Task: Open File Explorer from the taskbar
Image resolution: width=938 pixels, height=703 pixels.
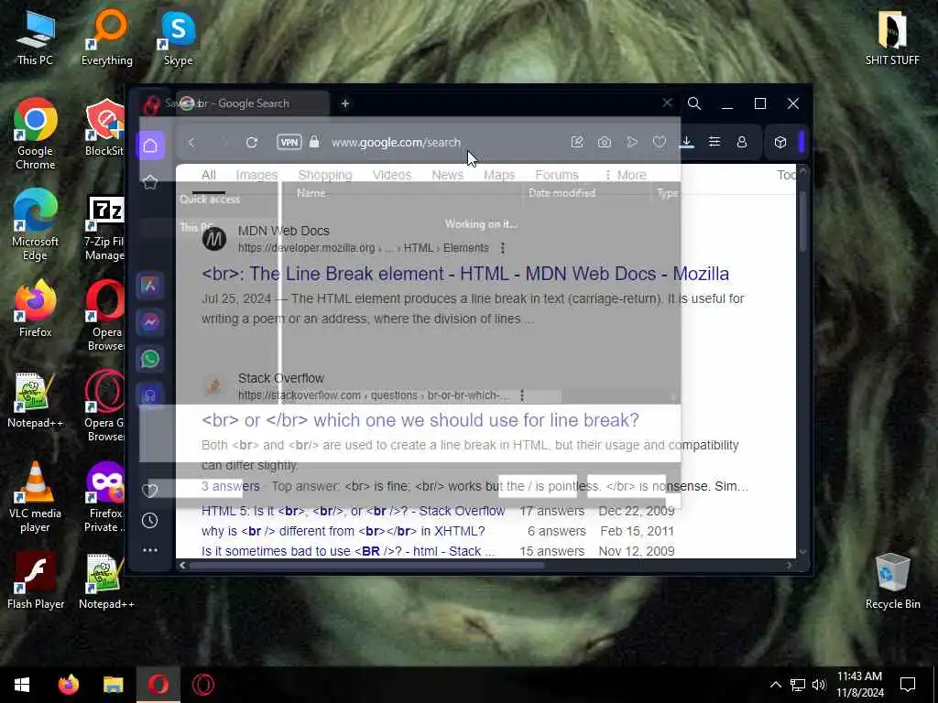Action: click(113, 685)
